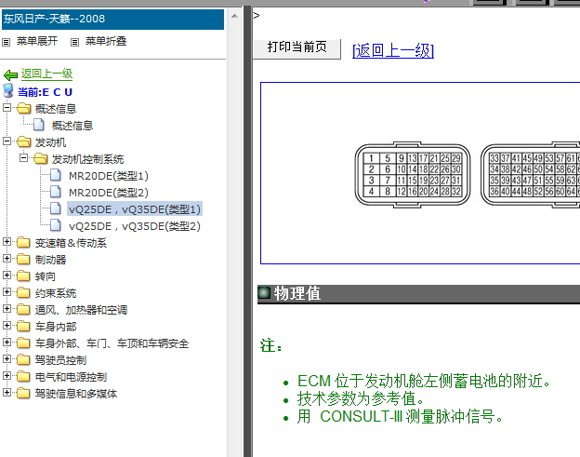Click the green back arrow icon
The image size is (580, 457).
point(10,74)
